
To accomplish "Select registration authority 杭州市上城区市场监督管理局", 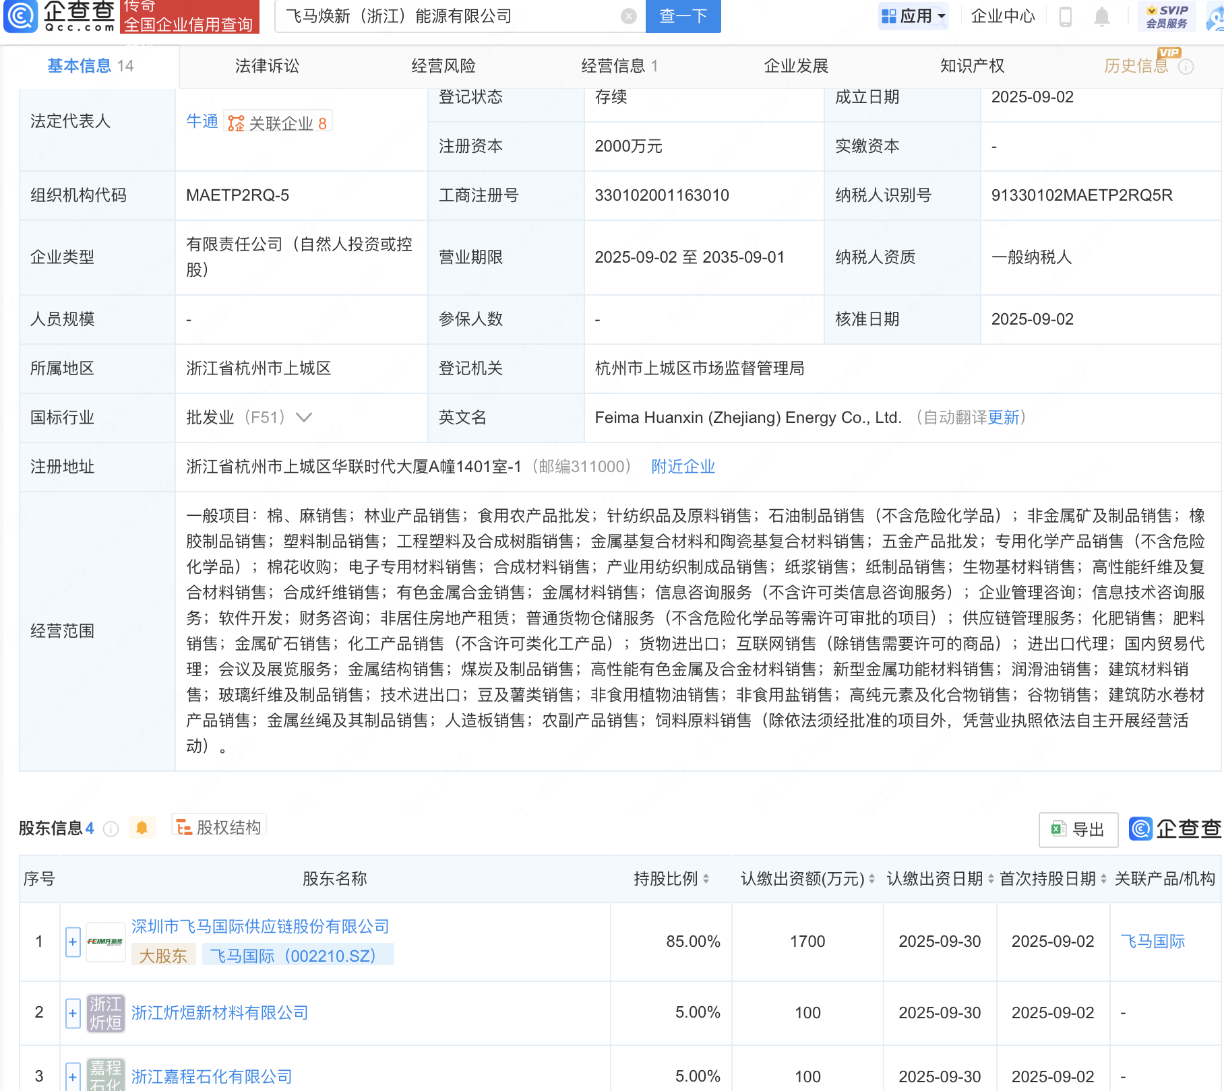I will click(x=700, y=368).
